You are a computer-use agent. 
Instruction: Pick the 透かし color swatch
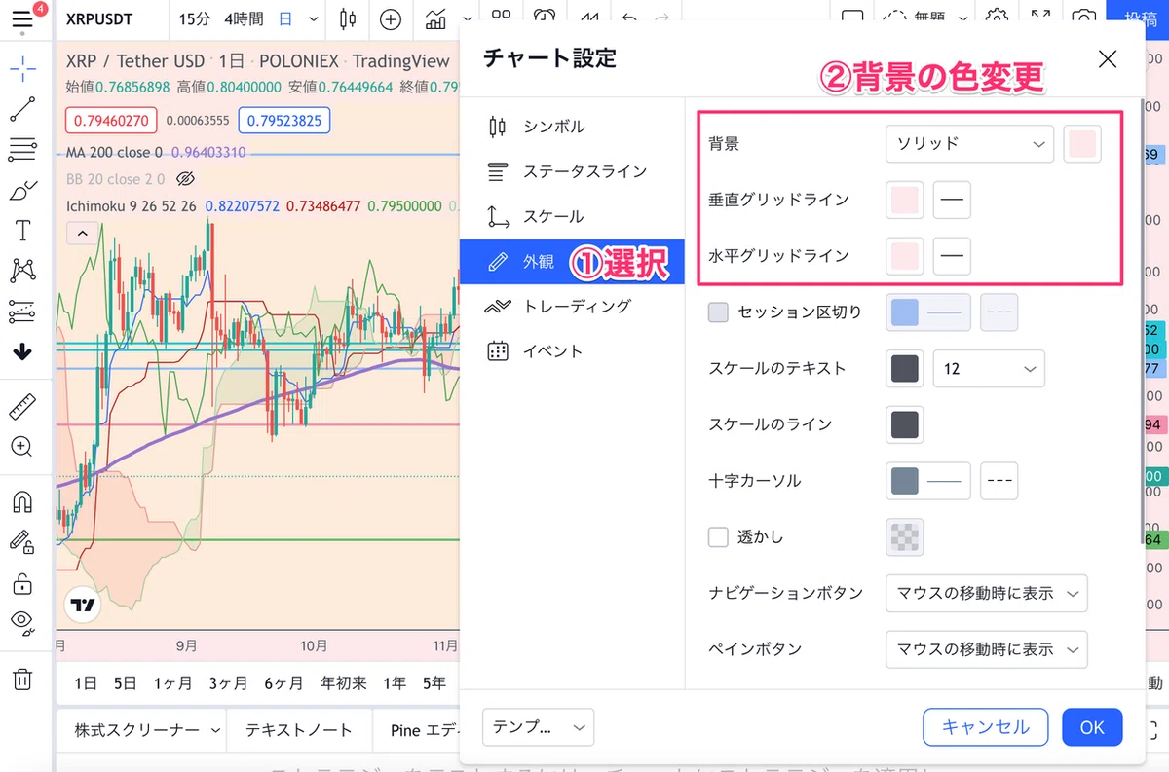pyautogui.click(x=905, y=536)
